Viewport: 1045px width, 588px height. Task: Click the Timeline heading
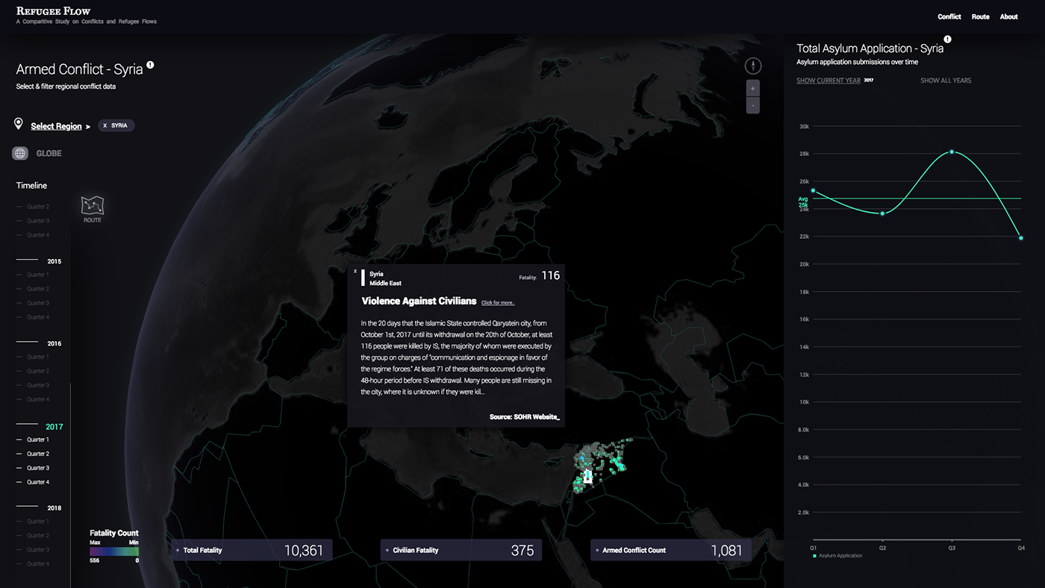[x=31, y=185]
